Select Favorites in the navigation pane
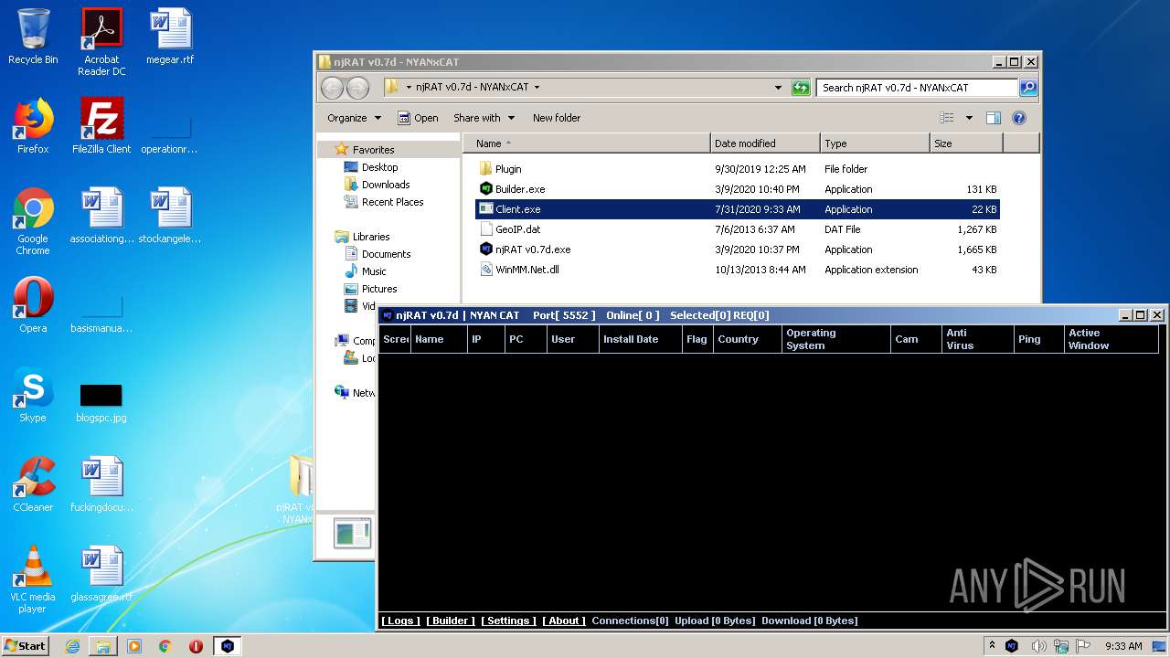This screenshot has width=1170, height=658. pos(373,150)
